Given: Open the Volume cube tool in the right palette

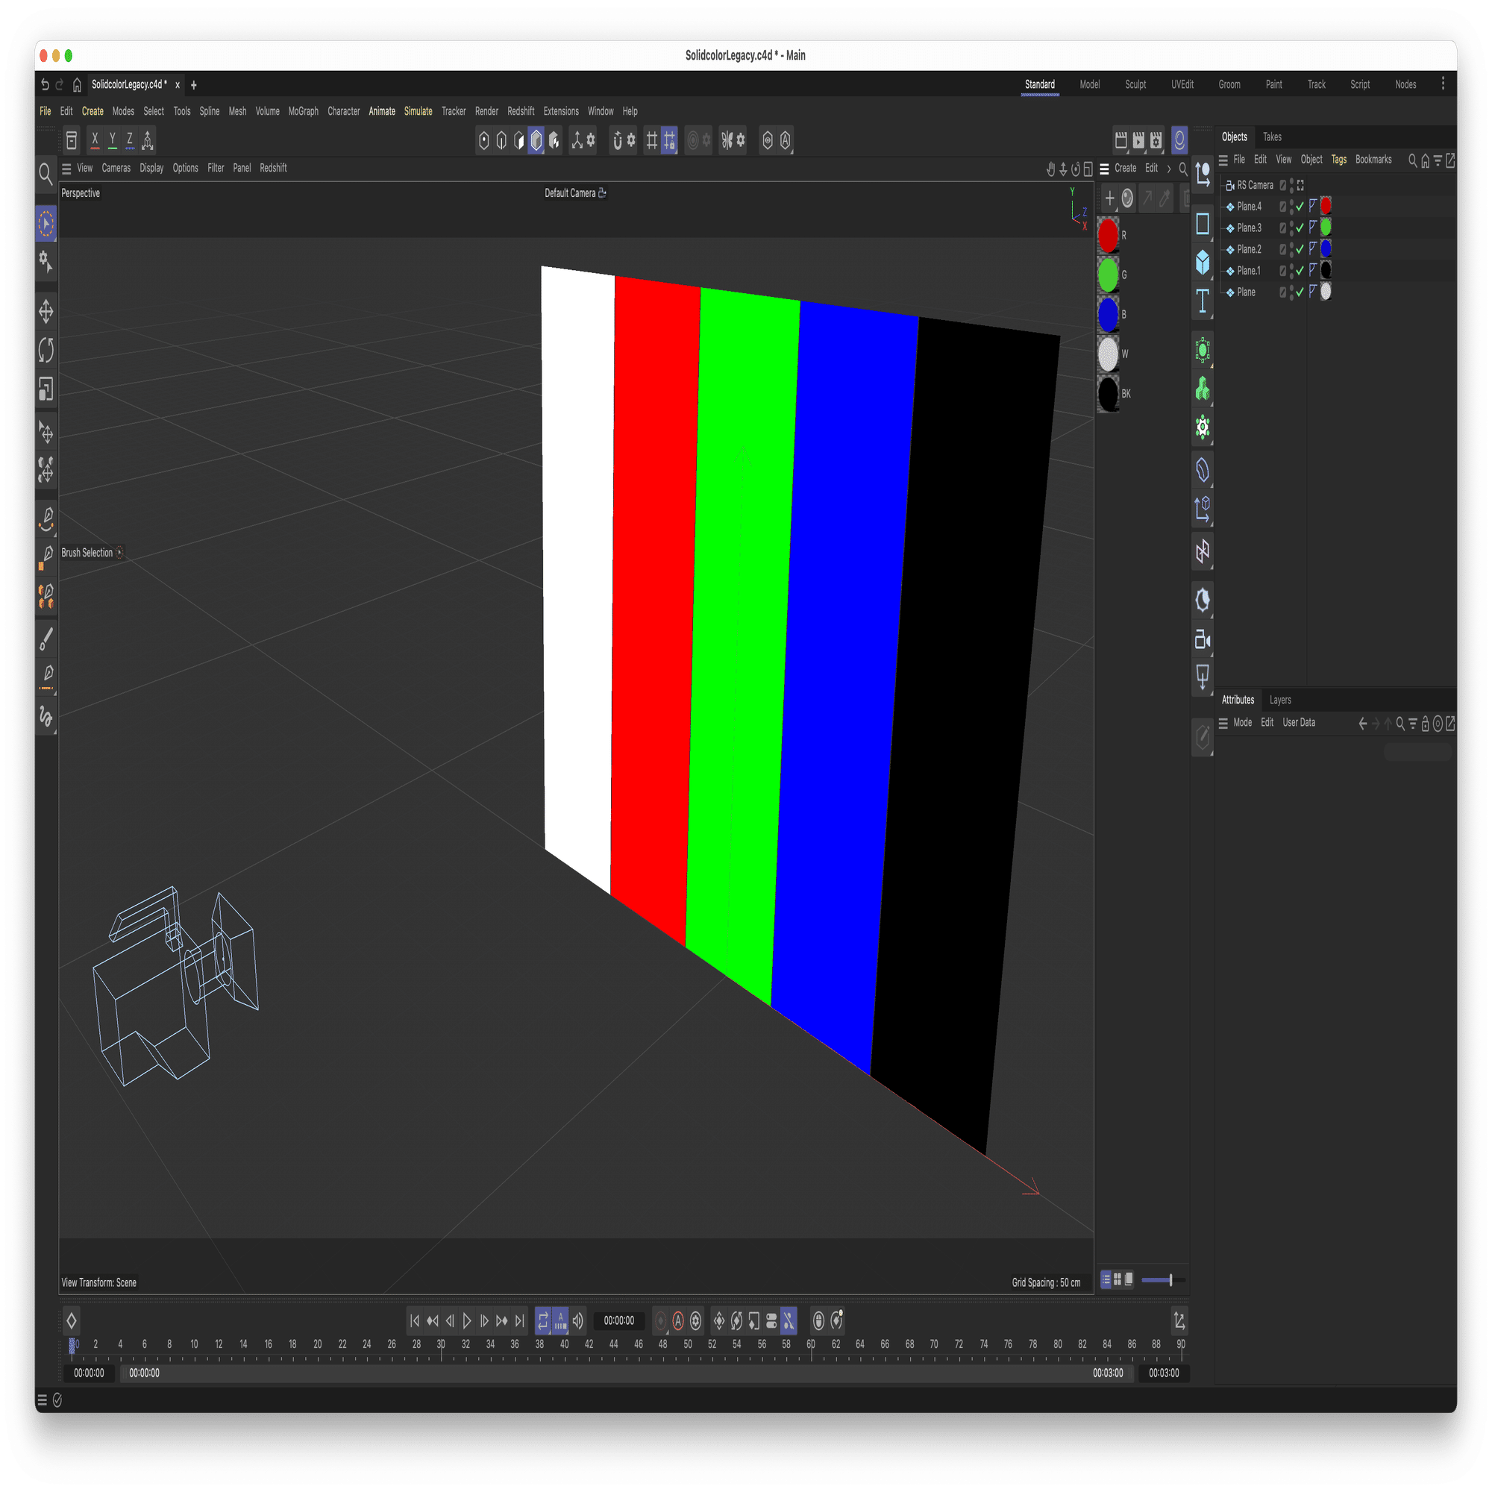Looking at the screenshot, I should 1203,263.
